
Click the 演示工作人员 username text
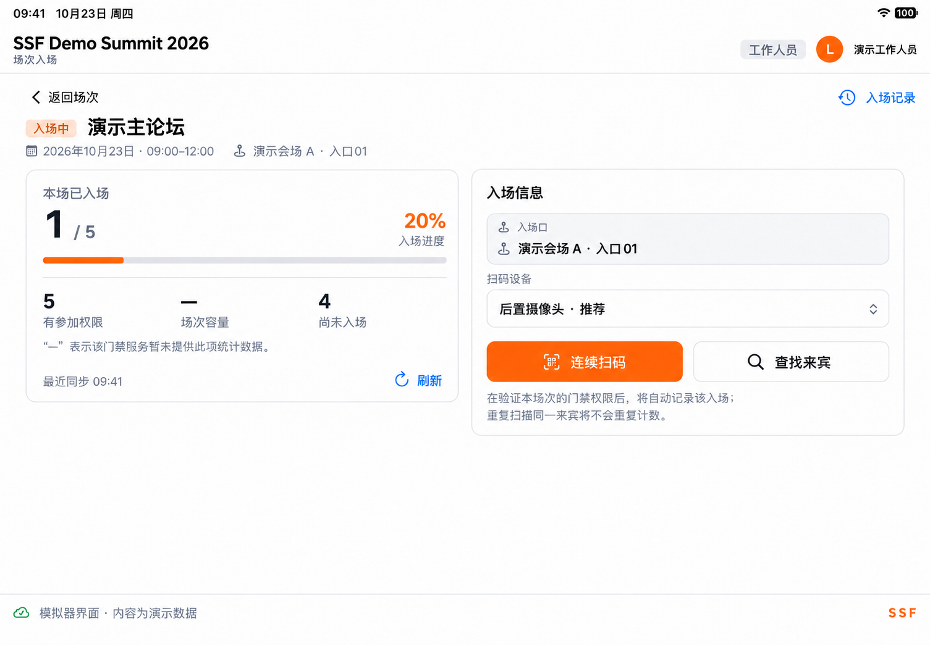[885, 49]
